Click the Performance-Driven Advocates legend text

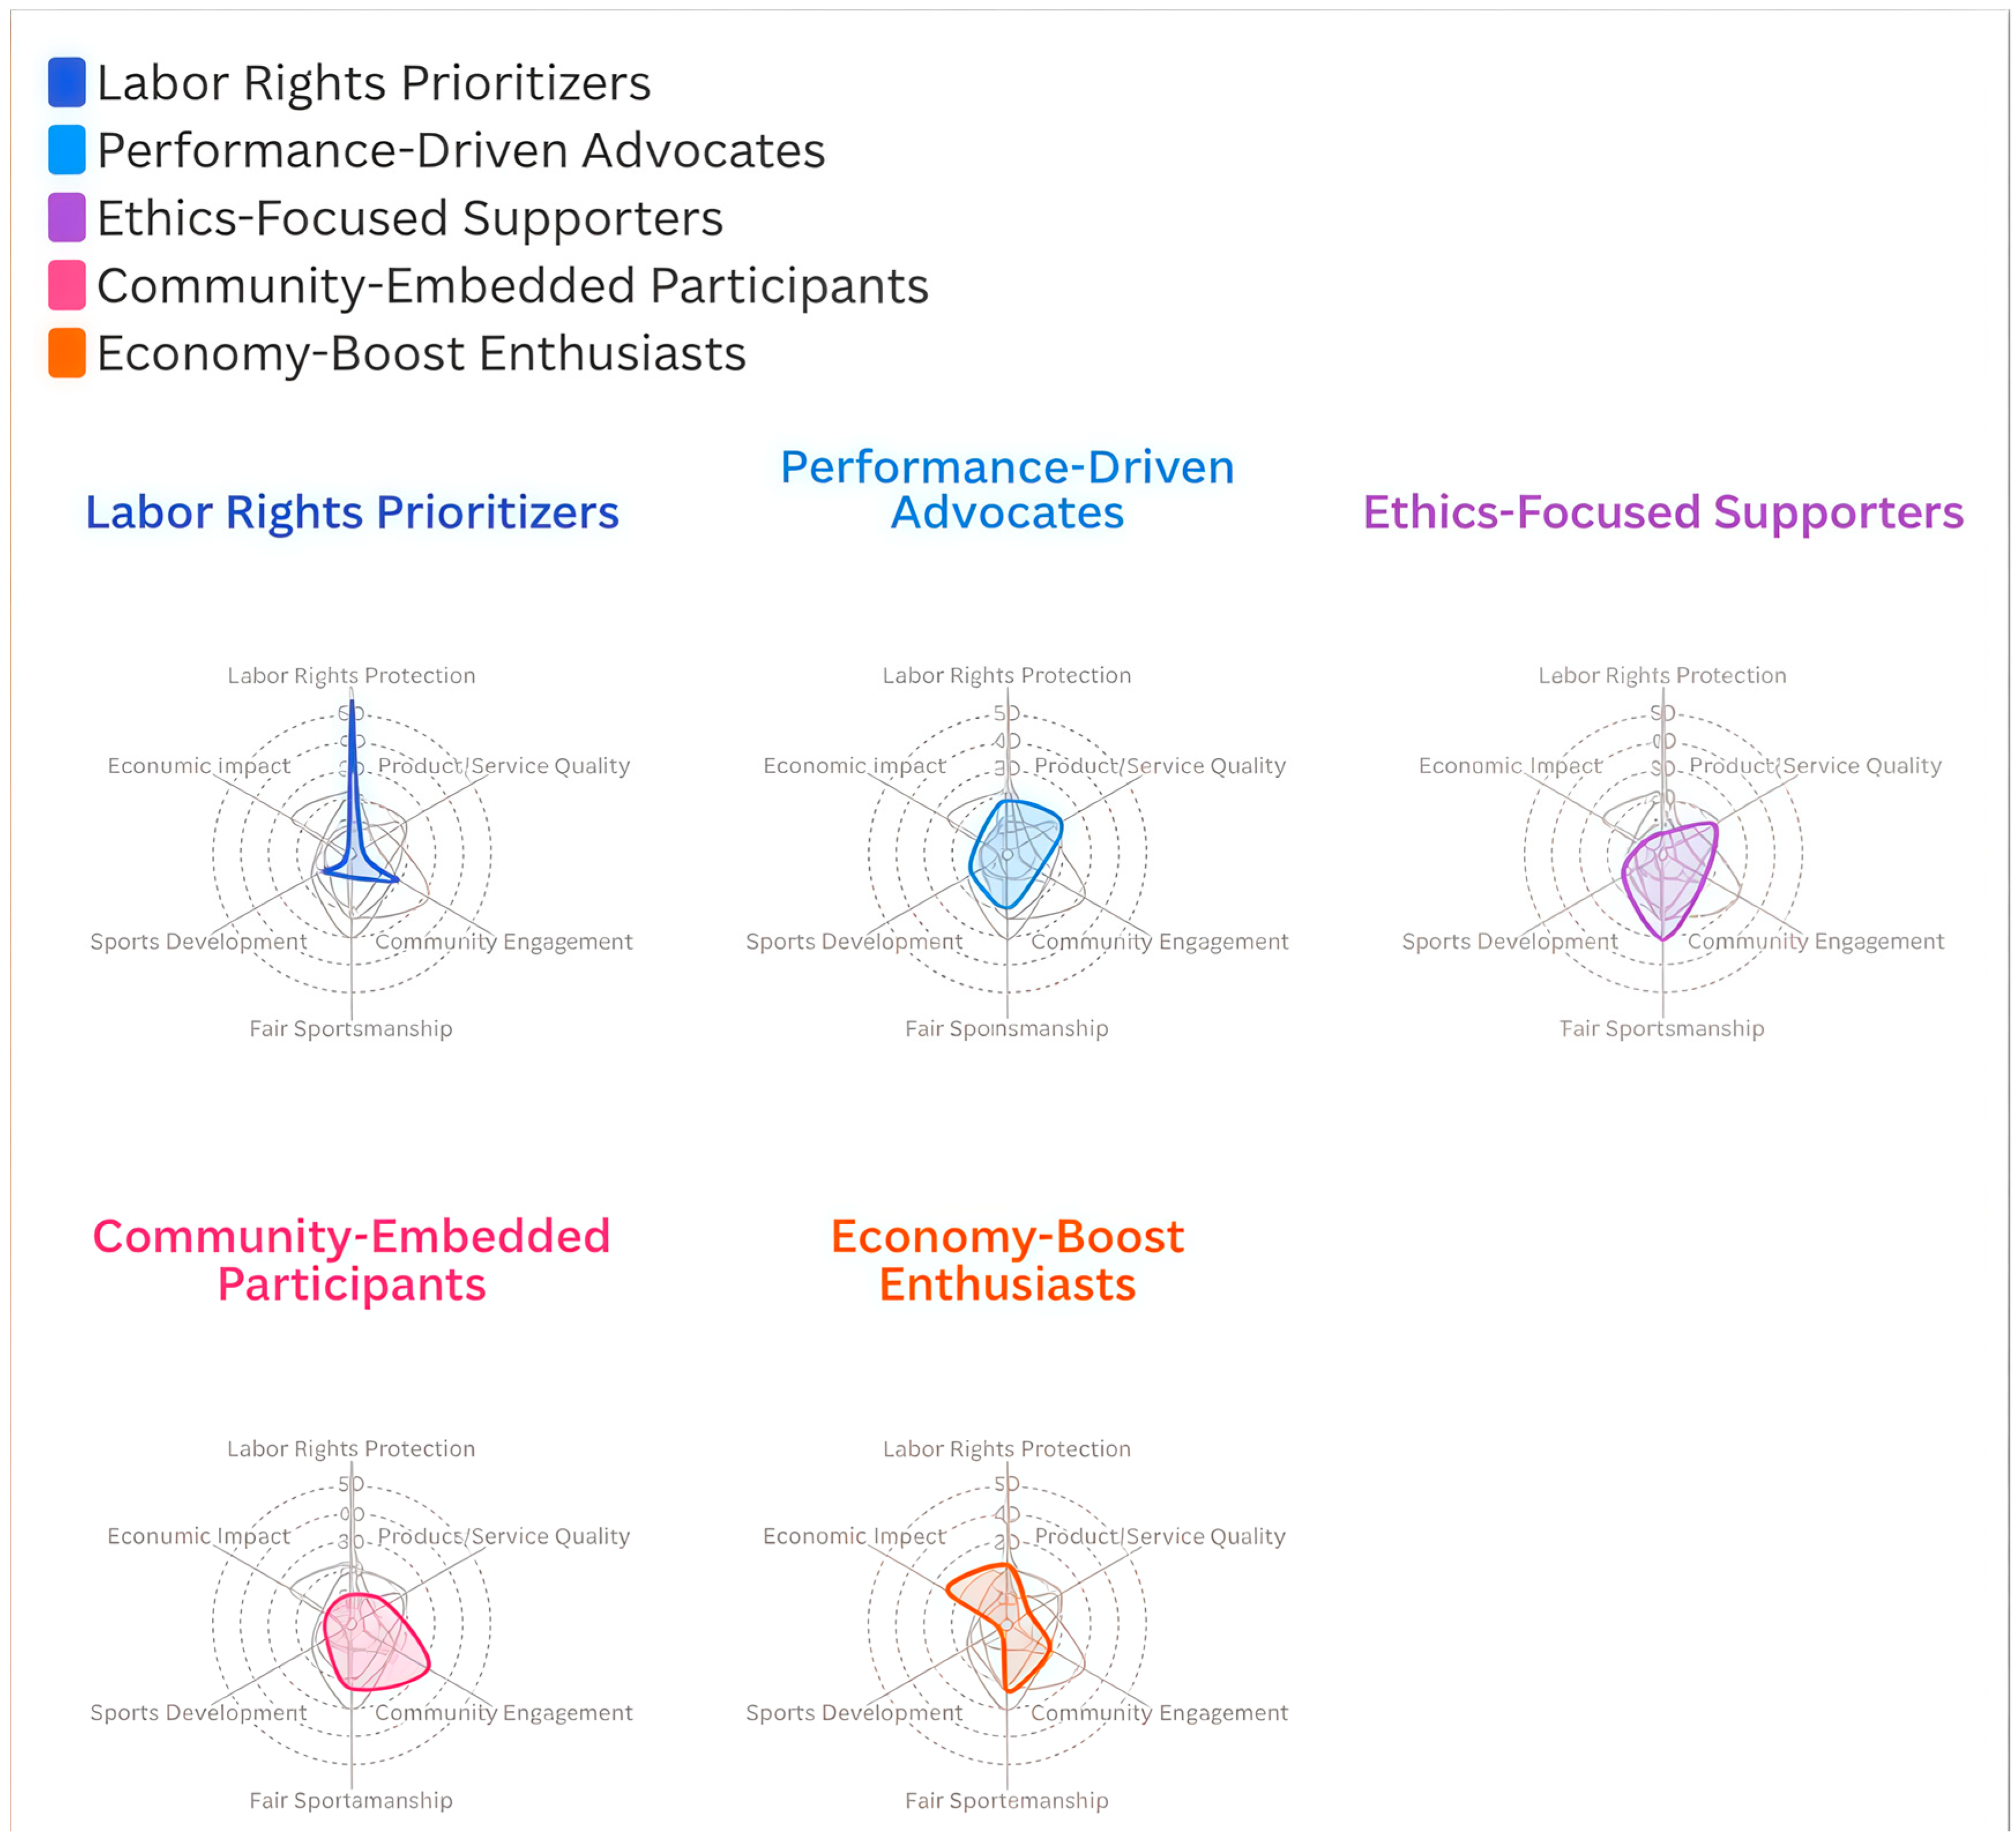[460, 150]
